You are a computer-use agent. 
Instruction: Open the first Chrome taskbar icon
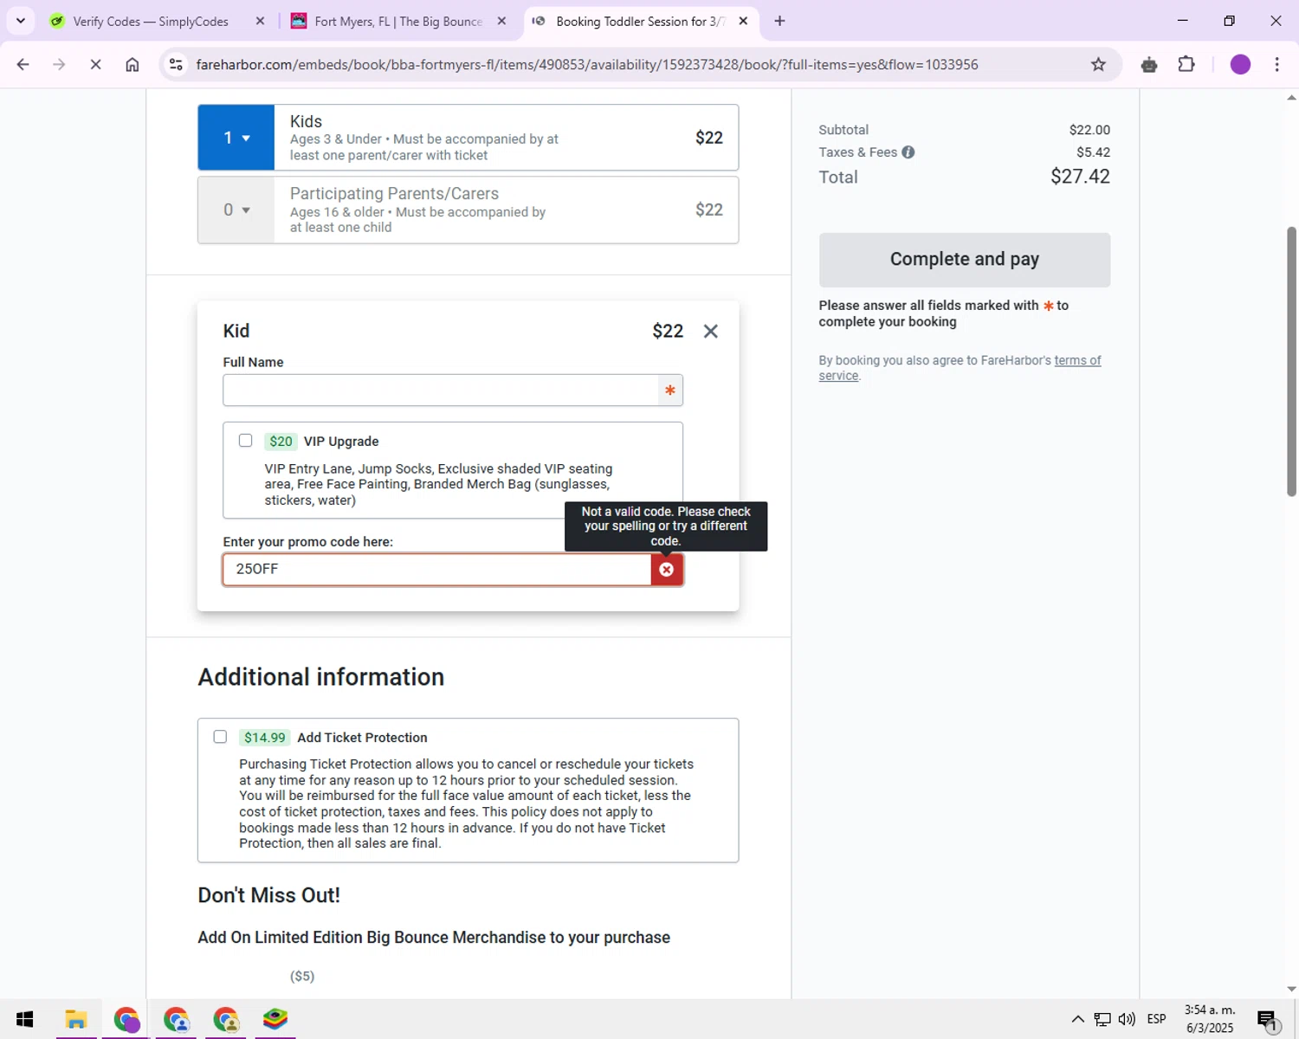pos(126,1019)
